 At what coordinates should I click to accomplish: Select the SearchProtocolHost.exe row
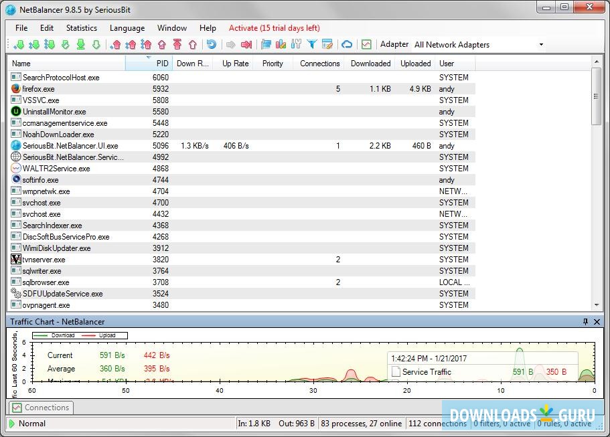pos(241,78)
